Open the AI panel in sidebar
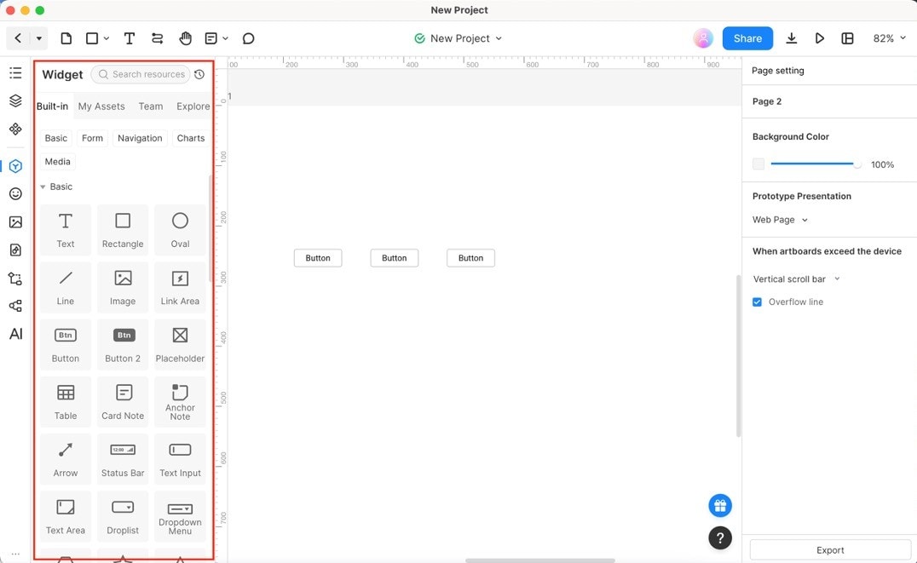 16,334
